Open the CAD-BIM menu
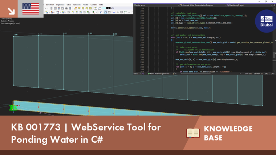Image resolution: width=276 pixels, height=155 pixels. tap(94, 5)
